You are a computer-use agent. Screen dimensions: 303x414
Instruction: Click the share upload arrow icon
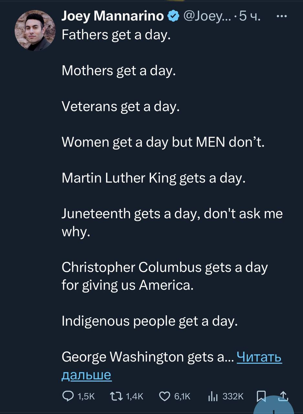283,396
